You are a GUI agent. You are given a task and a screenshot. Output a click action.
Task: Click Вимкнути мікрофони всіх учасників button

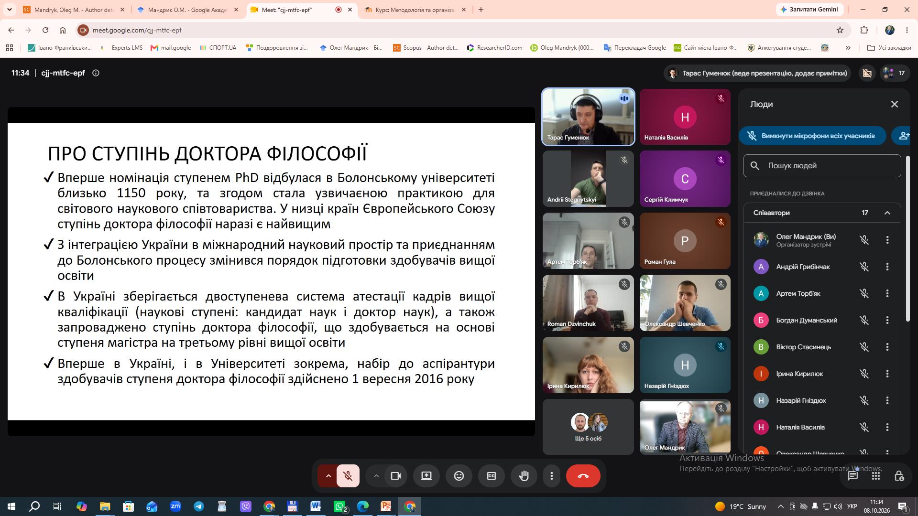[812, 136]
